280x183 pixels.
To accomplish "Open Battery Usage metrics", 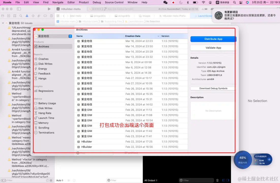I will coord(47,103).
